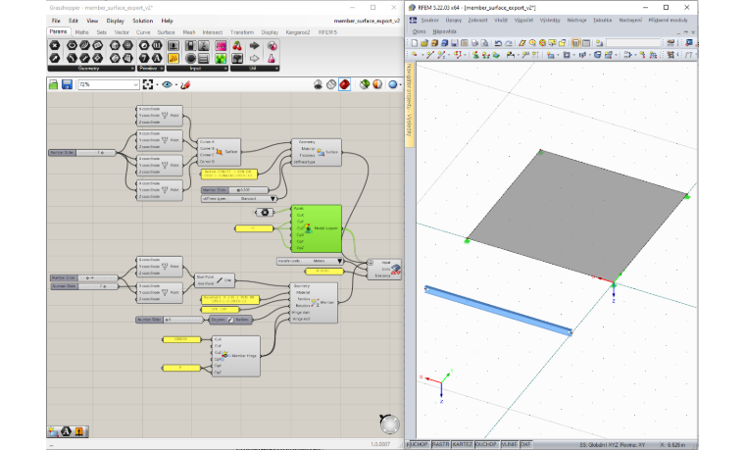The height and width of the screenshot is (450, 745).
Task: Open the empty combo box in RFEM toolbar
Action: [x=634, y=43]
